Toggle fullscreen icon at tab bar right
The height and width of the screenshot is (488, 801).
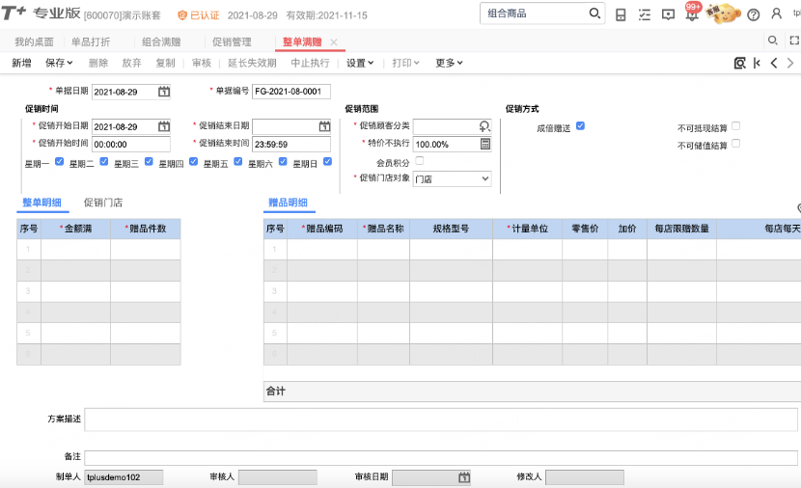pos(794,40)
